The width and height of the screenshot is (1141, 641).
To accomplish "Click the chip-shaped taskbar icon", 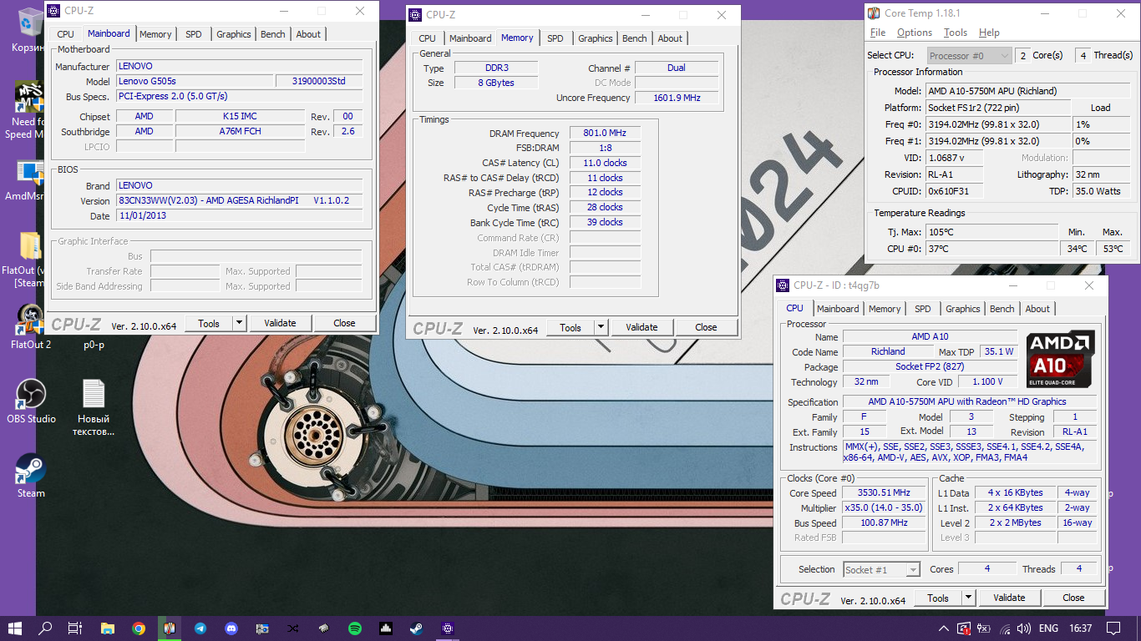I will click(324, 628).
